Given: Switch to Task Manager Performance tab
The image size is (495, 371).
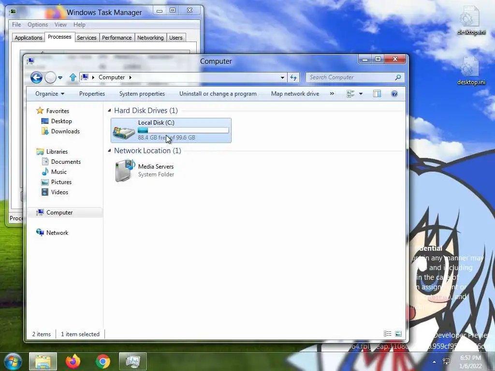Looking at the screenshot, I should 117,38.
